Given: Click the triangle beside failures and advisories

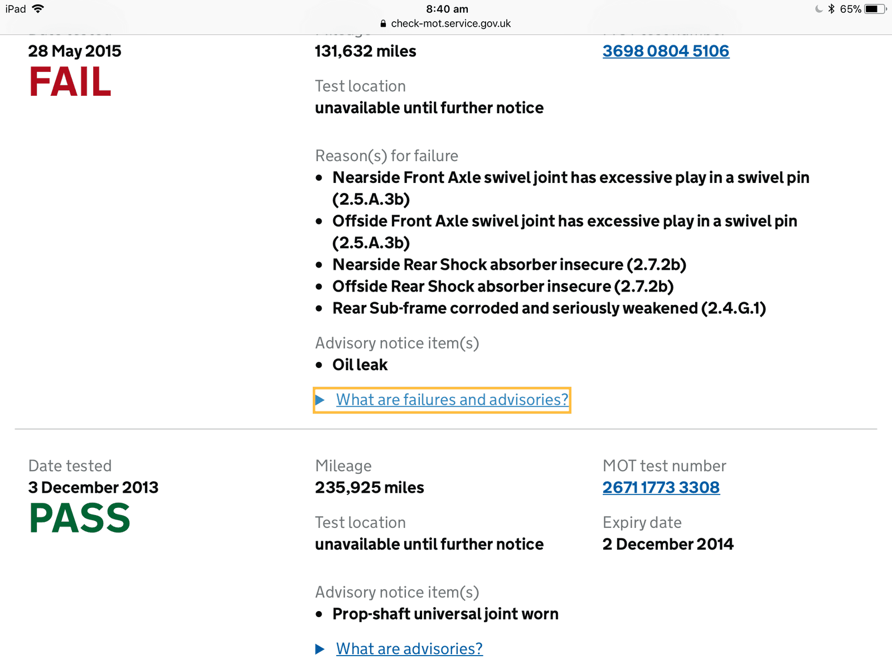Looking at the screenshot, I should [x=320, y=400].
